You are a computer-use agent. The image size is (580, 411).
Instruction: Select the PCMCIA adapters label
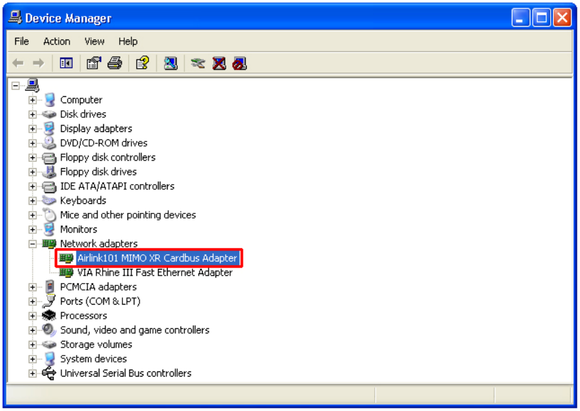[98, 287]
